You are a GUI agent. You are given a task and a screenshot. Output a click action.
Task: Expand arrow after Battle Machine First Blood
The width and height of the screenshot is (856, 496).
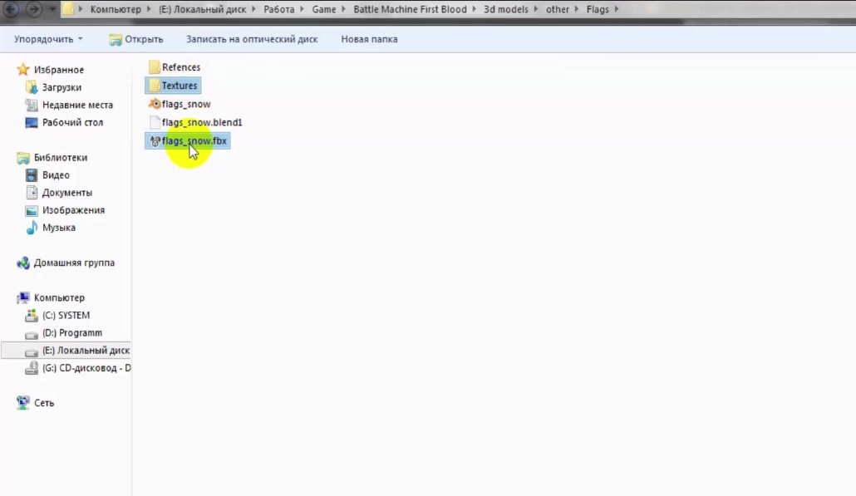474,9
